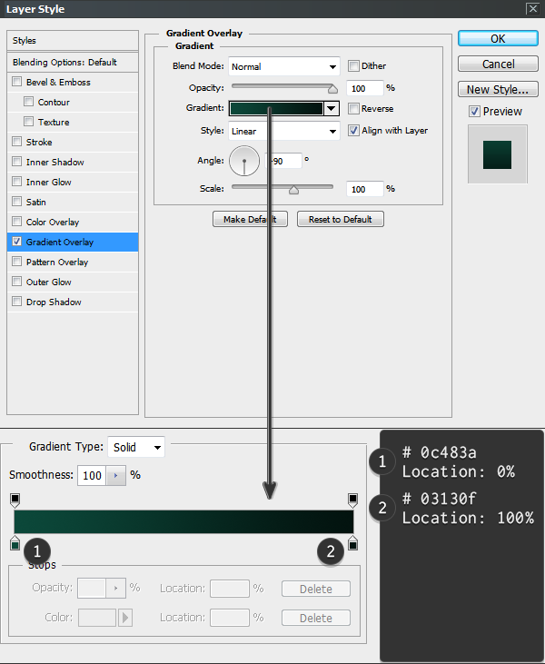The width and height of the screenshot is (545, 664).
Task: Expand the gradient picker arrow
Action: click(x=332, y=109)
